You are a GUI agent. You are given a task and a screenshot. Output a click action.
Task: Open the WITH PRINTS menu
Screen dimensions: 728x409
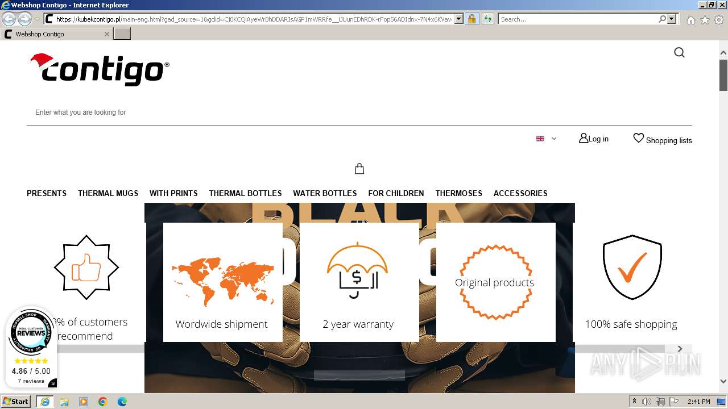(x=173, y=193)
